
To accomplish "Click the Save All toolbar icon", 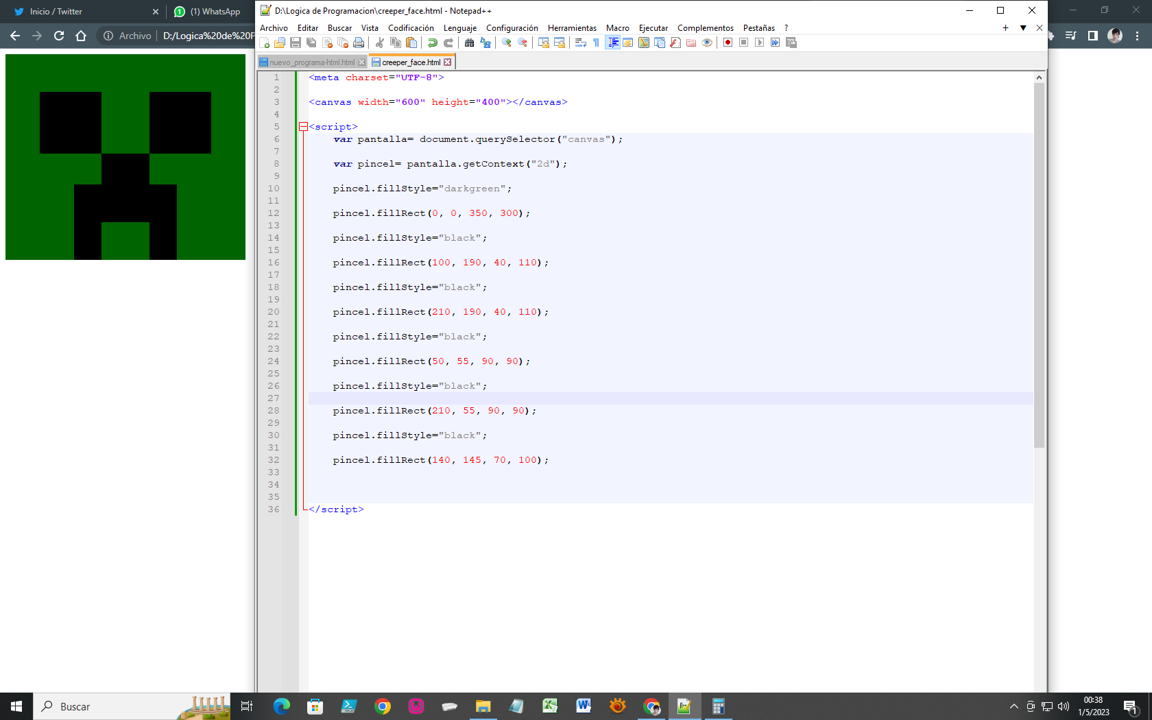I will 311,43.
